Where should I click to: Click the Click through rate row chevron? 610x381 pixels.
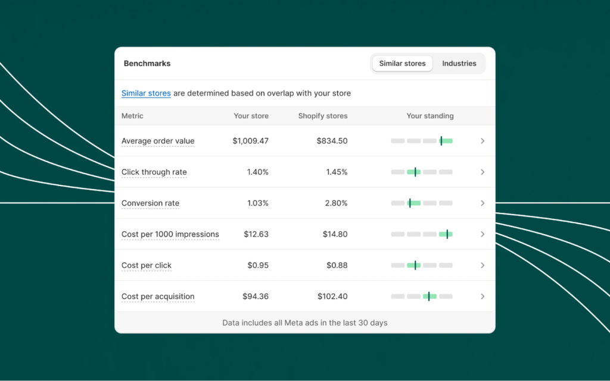[483, 172]
